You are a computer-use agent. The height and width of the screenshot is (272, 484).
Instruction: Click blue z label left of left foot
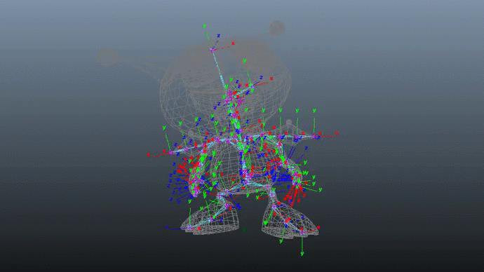coord(167,227)
